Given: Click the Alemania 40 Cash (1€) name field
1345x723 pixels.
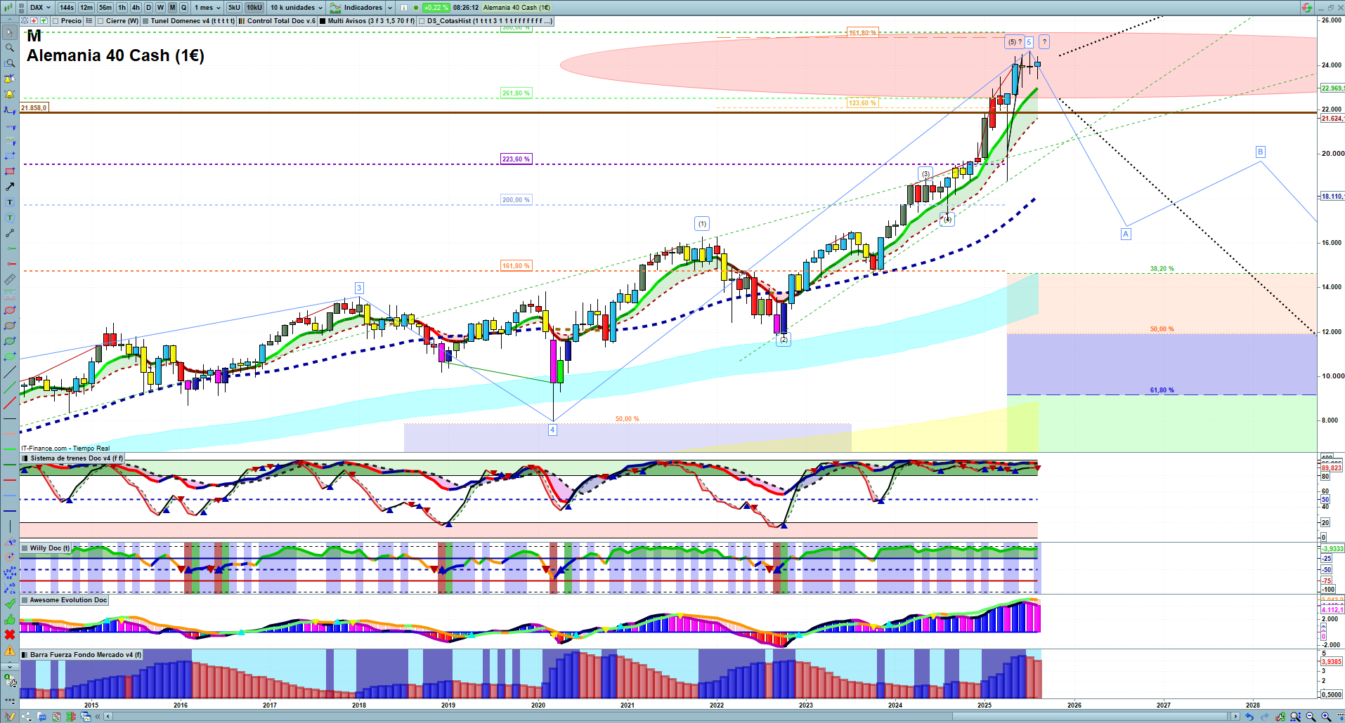Looking at the screenshot, I should [517, 8].
